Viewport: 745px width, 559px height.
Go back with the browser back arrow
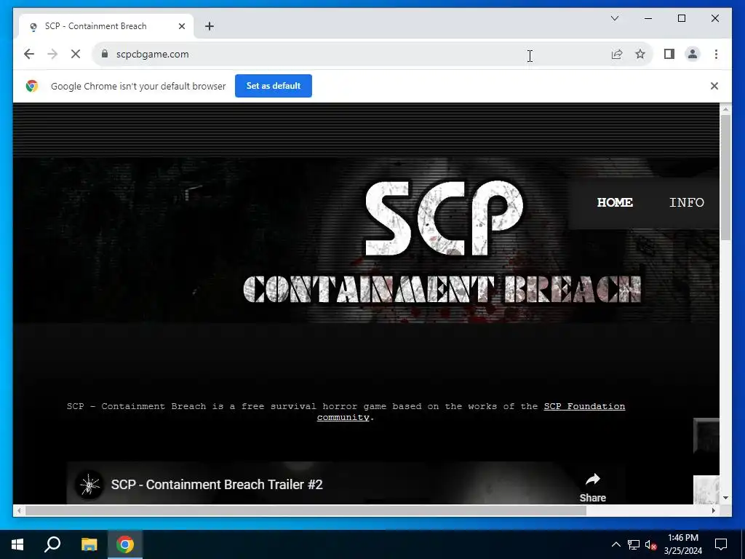coord(29,54)
